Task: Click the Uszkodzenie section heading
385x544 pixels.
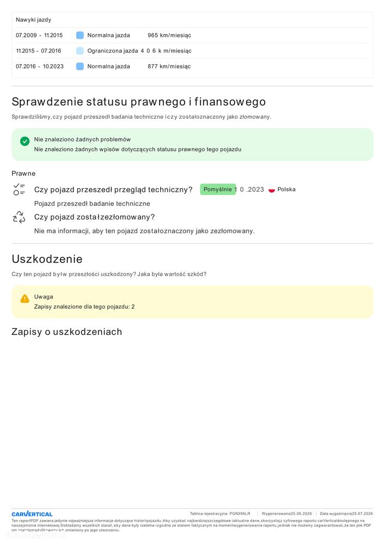Action: point(47,259)
